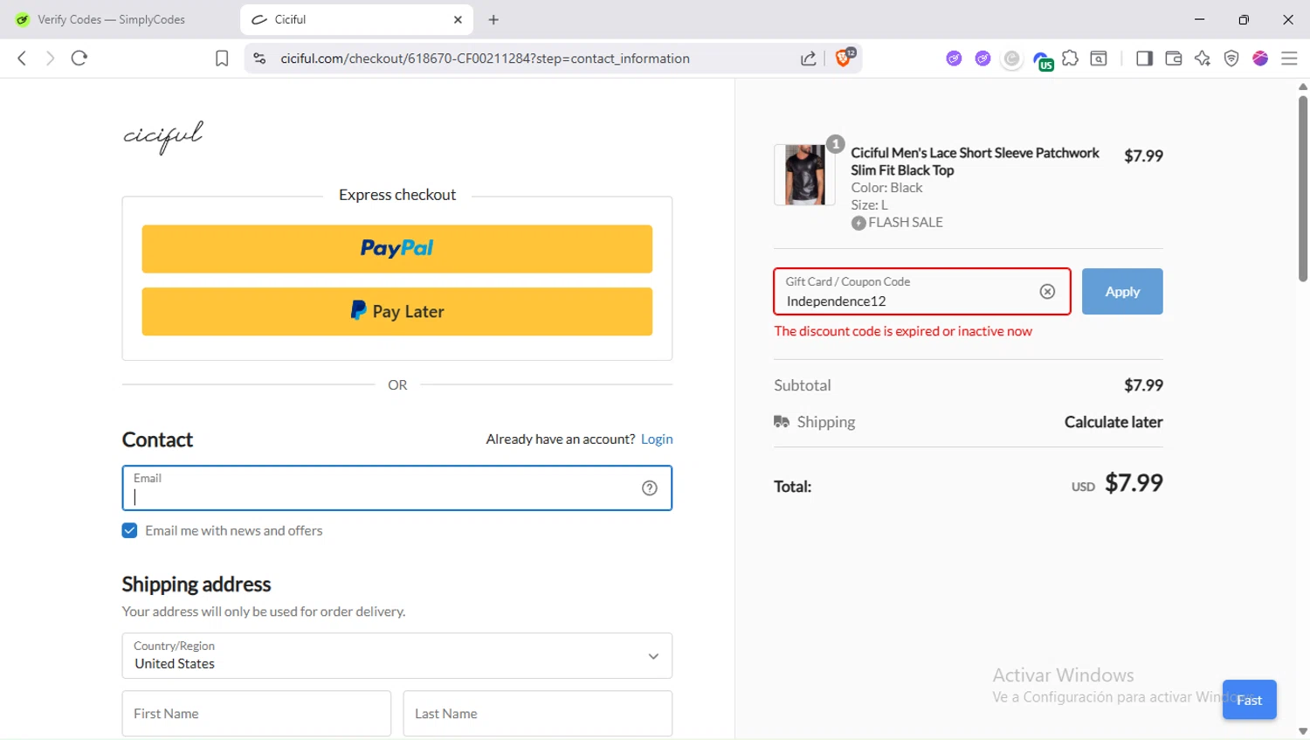Open the Country/Region dropdown
Image resolution: width=1310 pixels, height=740 pixels.
click(397, 656)
